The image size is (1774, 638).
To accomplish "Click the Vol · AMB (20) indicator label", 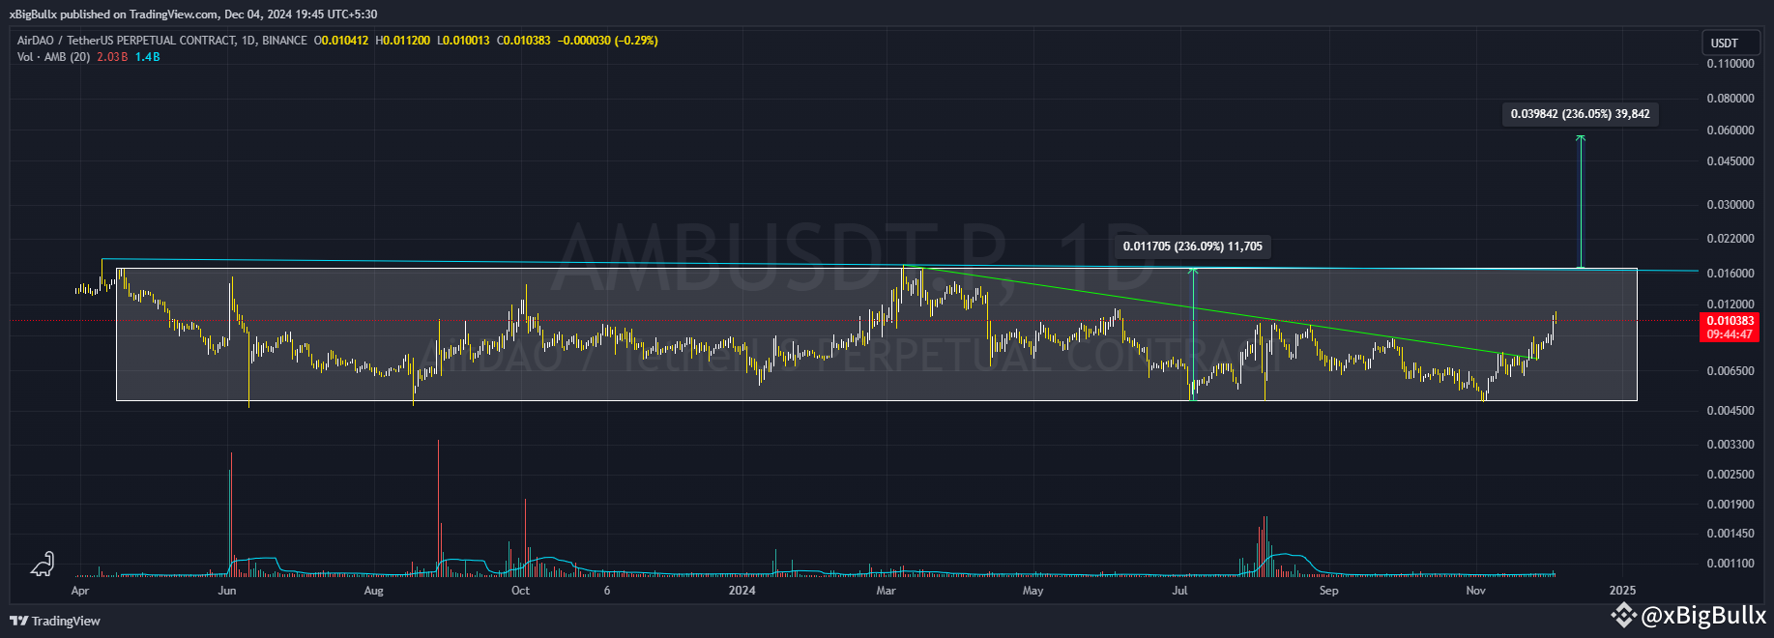I will pos(53,57).
